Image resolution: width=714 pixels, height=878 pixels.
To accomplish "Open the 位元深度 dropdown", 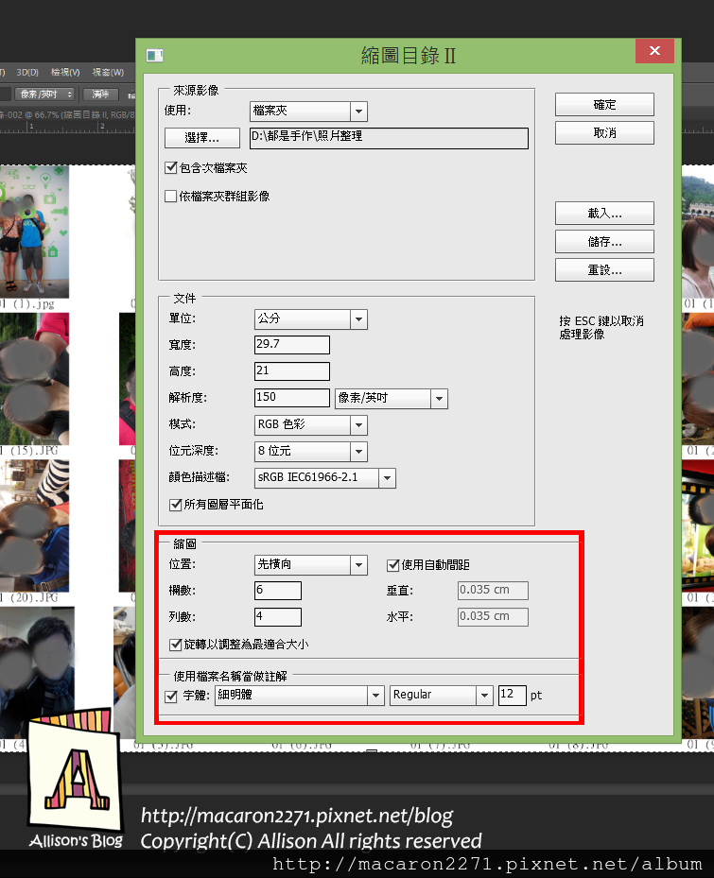I will pos(310,452).
